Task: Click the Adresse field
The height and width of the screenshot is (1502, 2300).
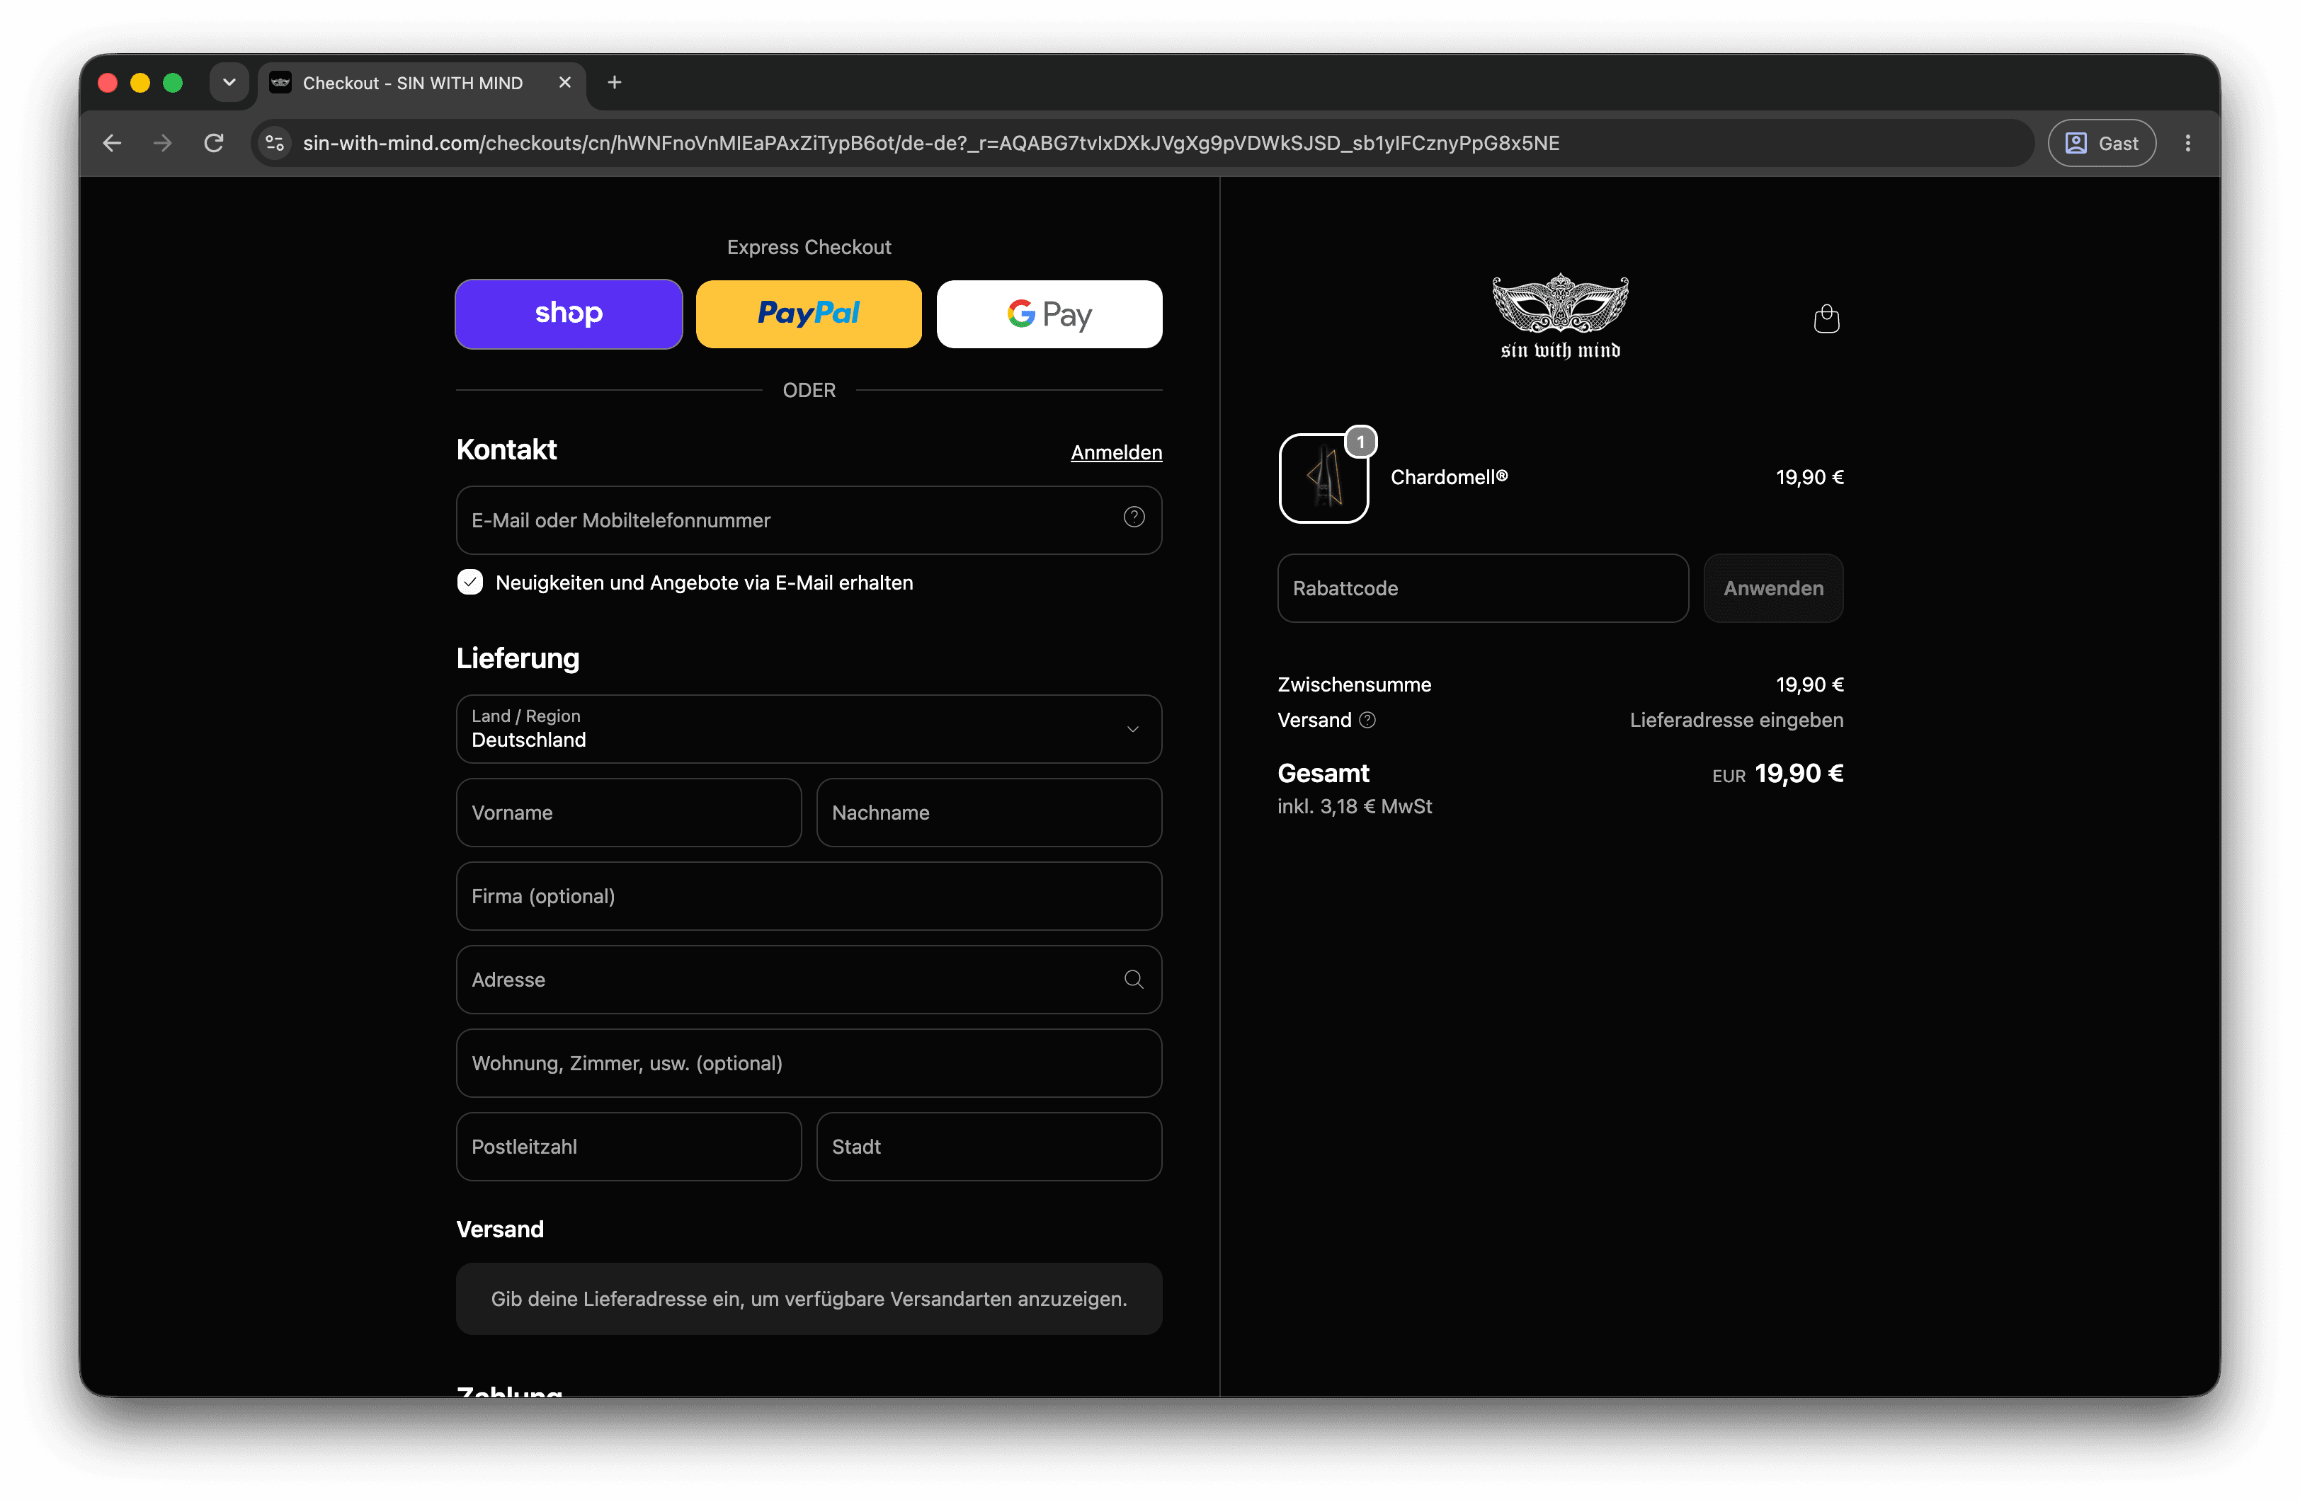Action: click(809, 980)
